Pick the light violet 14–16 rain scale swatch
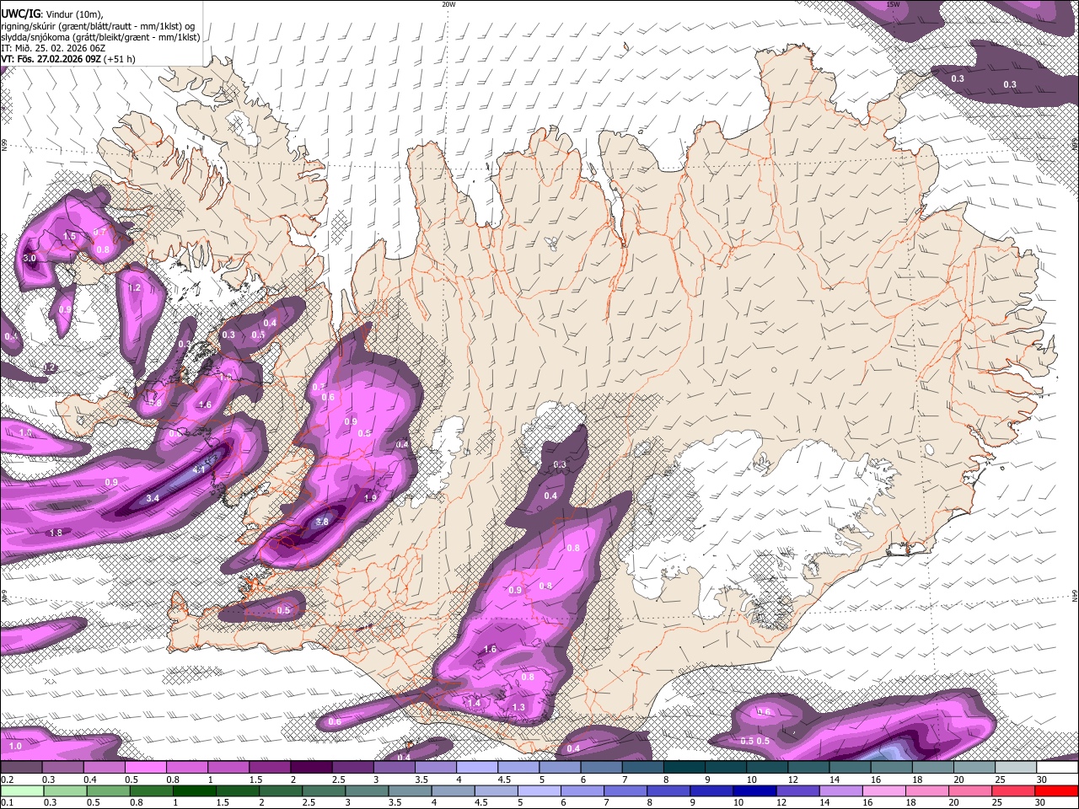The image size is (1079, 809). 840,791
